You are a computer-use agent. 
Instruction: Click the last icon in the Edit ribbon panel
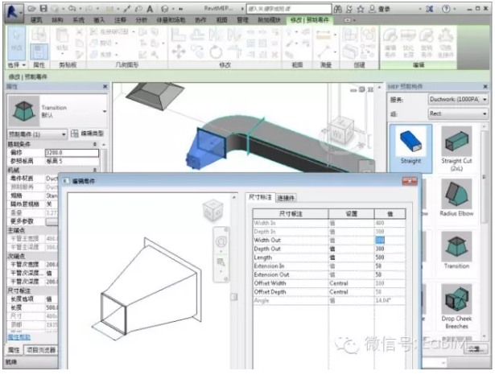(445, 43)
